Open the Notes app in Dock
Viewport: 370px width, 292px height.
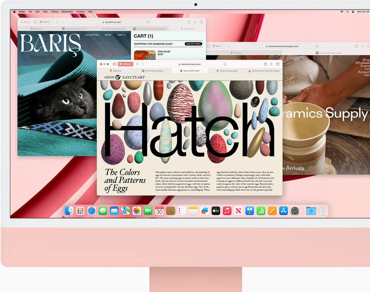pos(193,211)
